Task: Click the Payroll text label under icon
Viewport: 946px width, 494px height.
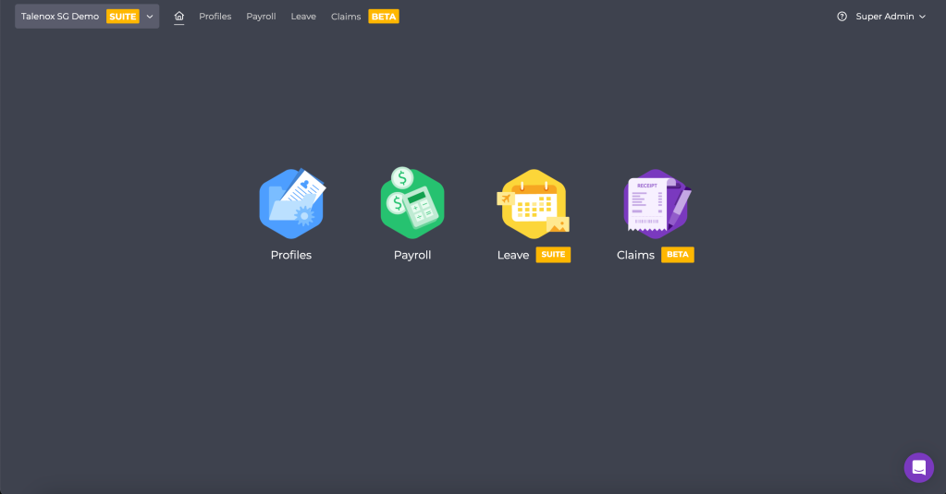Action: [x=412, y=255]
